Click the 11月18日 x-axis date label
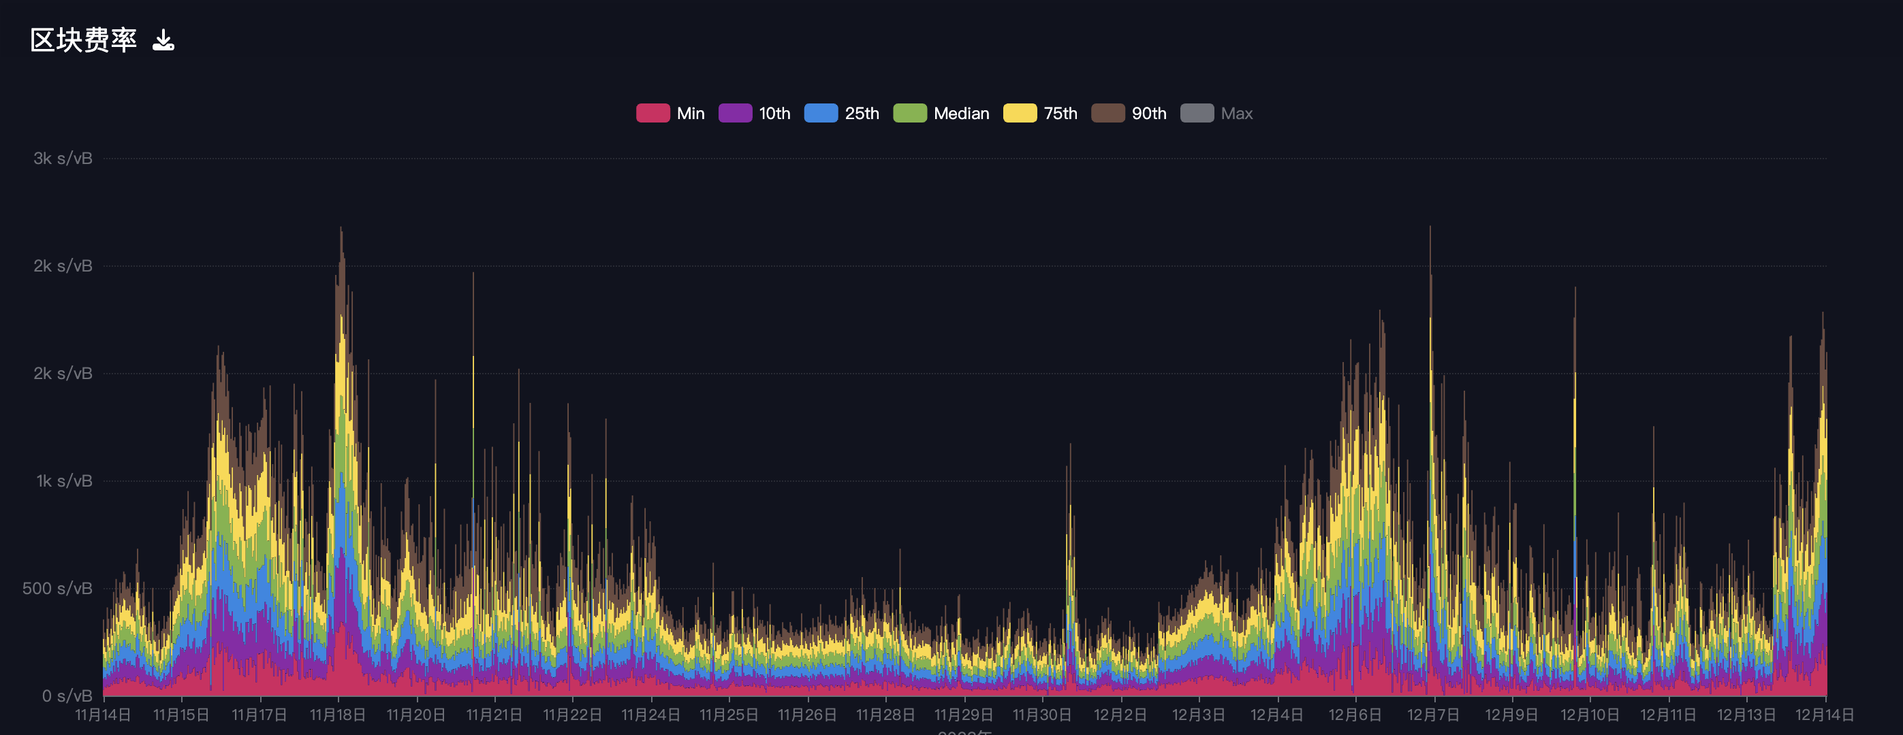This screenshot has width=1903, height=735. (338, 715)
